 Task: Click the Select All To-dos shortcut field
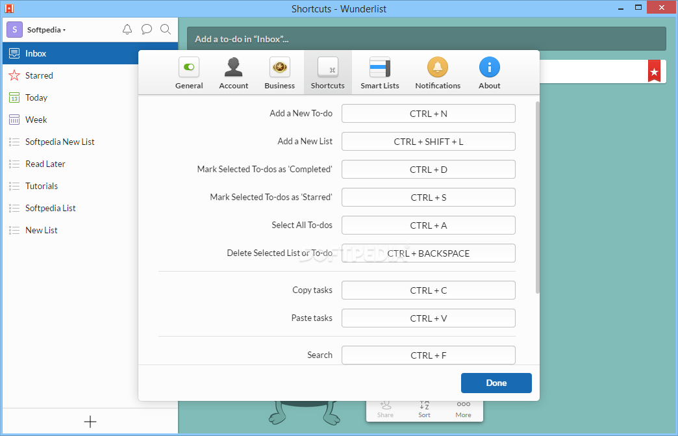[x=429, y=225]
